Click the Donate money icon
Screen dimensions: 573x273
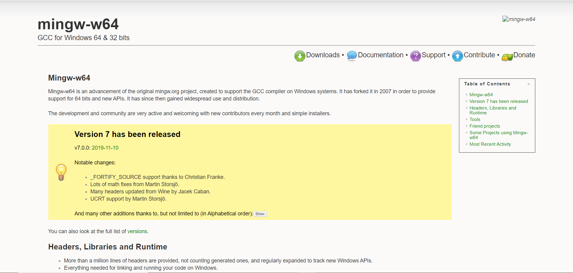point(507,56)
